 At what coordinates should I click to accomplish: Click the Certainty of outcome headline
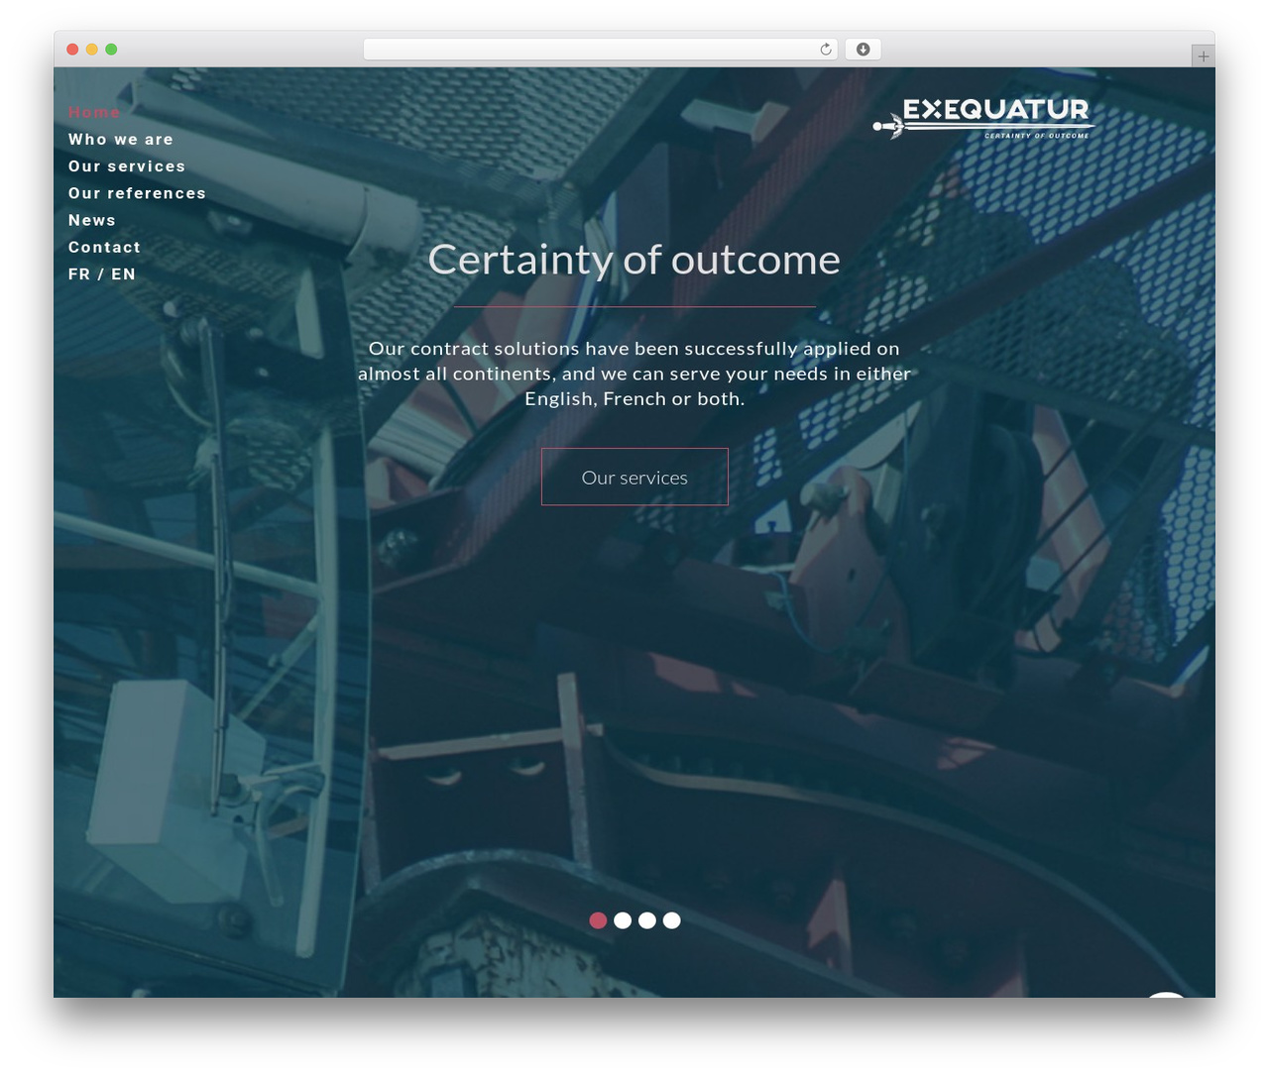(x=634, y=260)
